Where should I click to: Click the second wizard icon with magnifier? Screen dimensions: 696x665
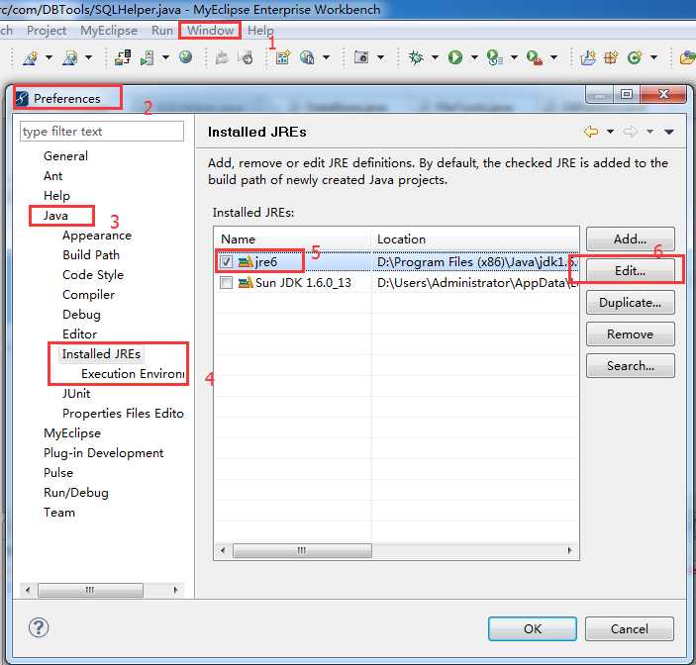point(70,57)
